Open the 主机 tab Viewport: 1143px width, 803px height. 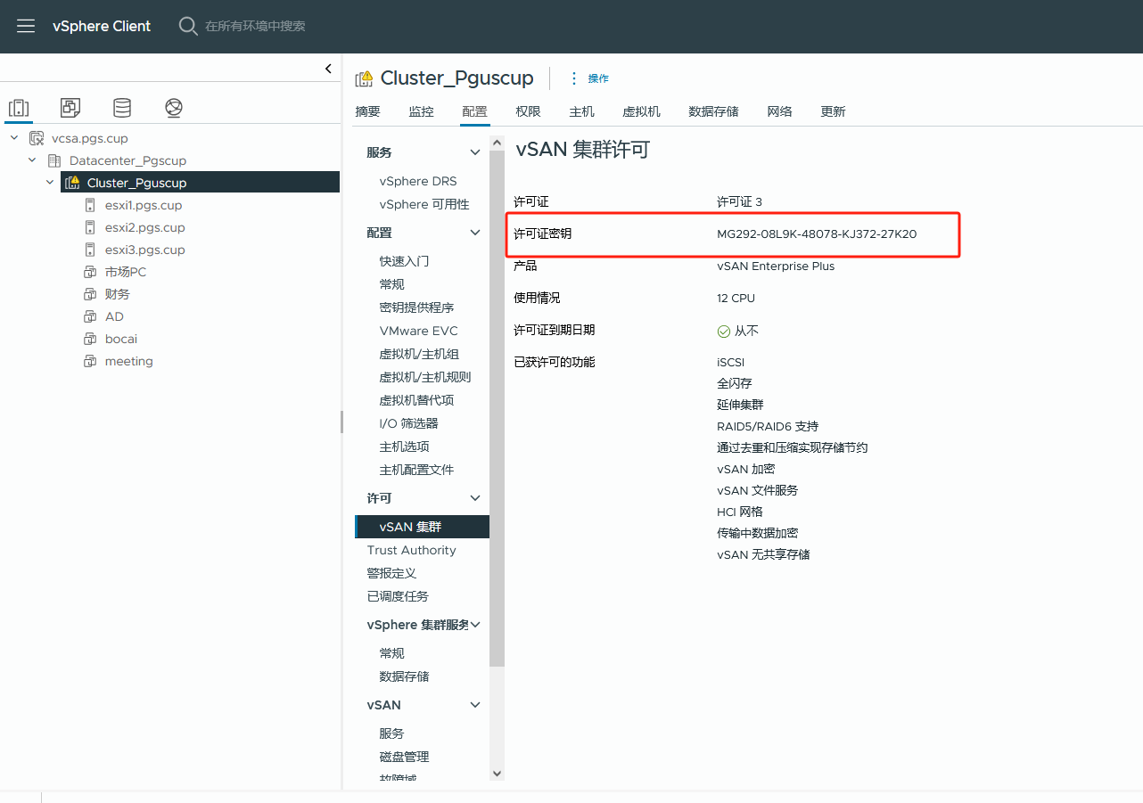(x=581, y=111)
